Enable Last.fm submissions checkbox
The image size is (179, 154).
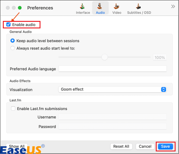click(13, 109)
